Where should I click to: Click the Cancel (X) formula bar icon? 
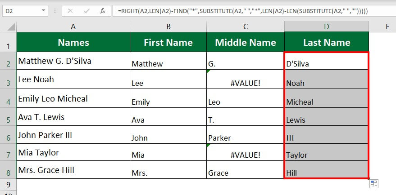(70, 10)
